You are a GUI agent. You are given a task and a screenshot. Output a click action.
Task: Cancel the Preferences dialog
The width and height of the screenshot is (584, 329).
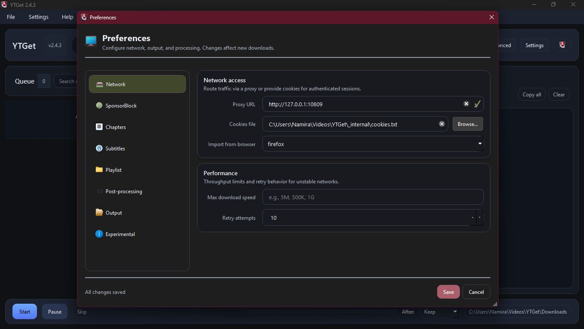[x=476, y=292]
